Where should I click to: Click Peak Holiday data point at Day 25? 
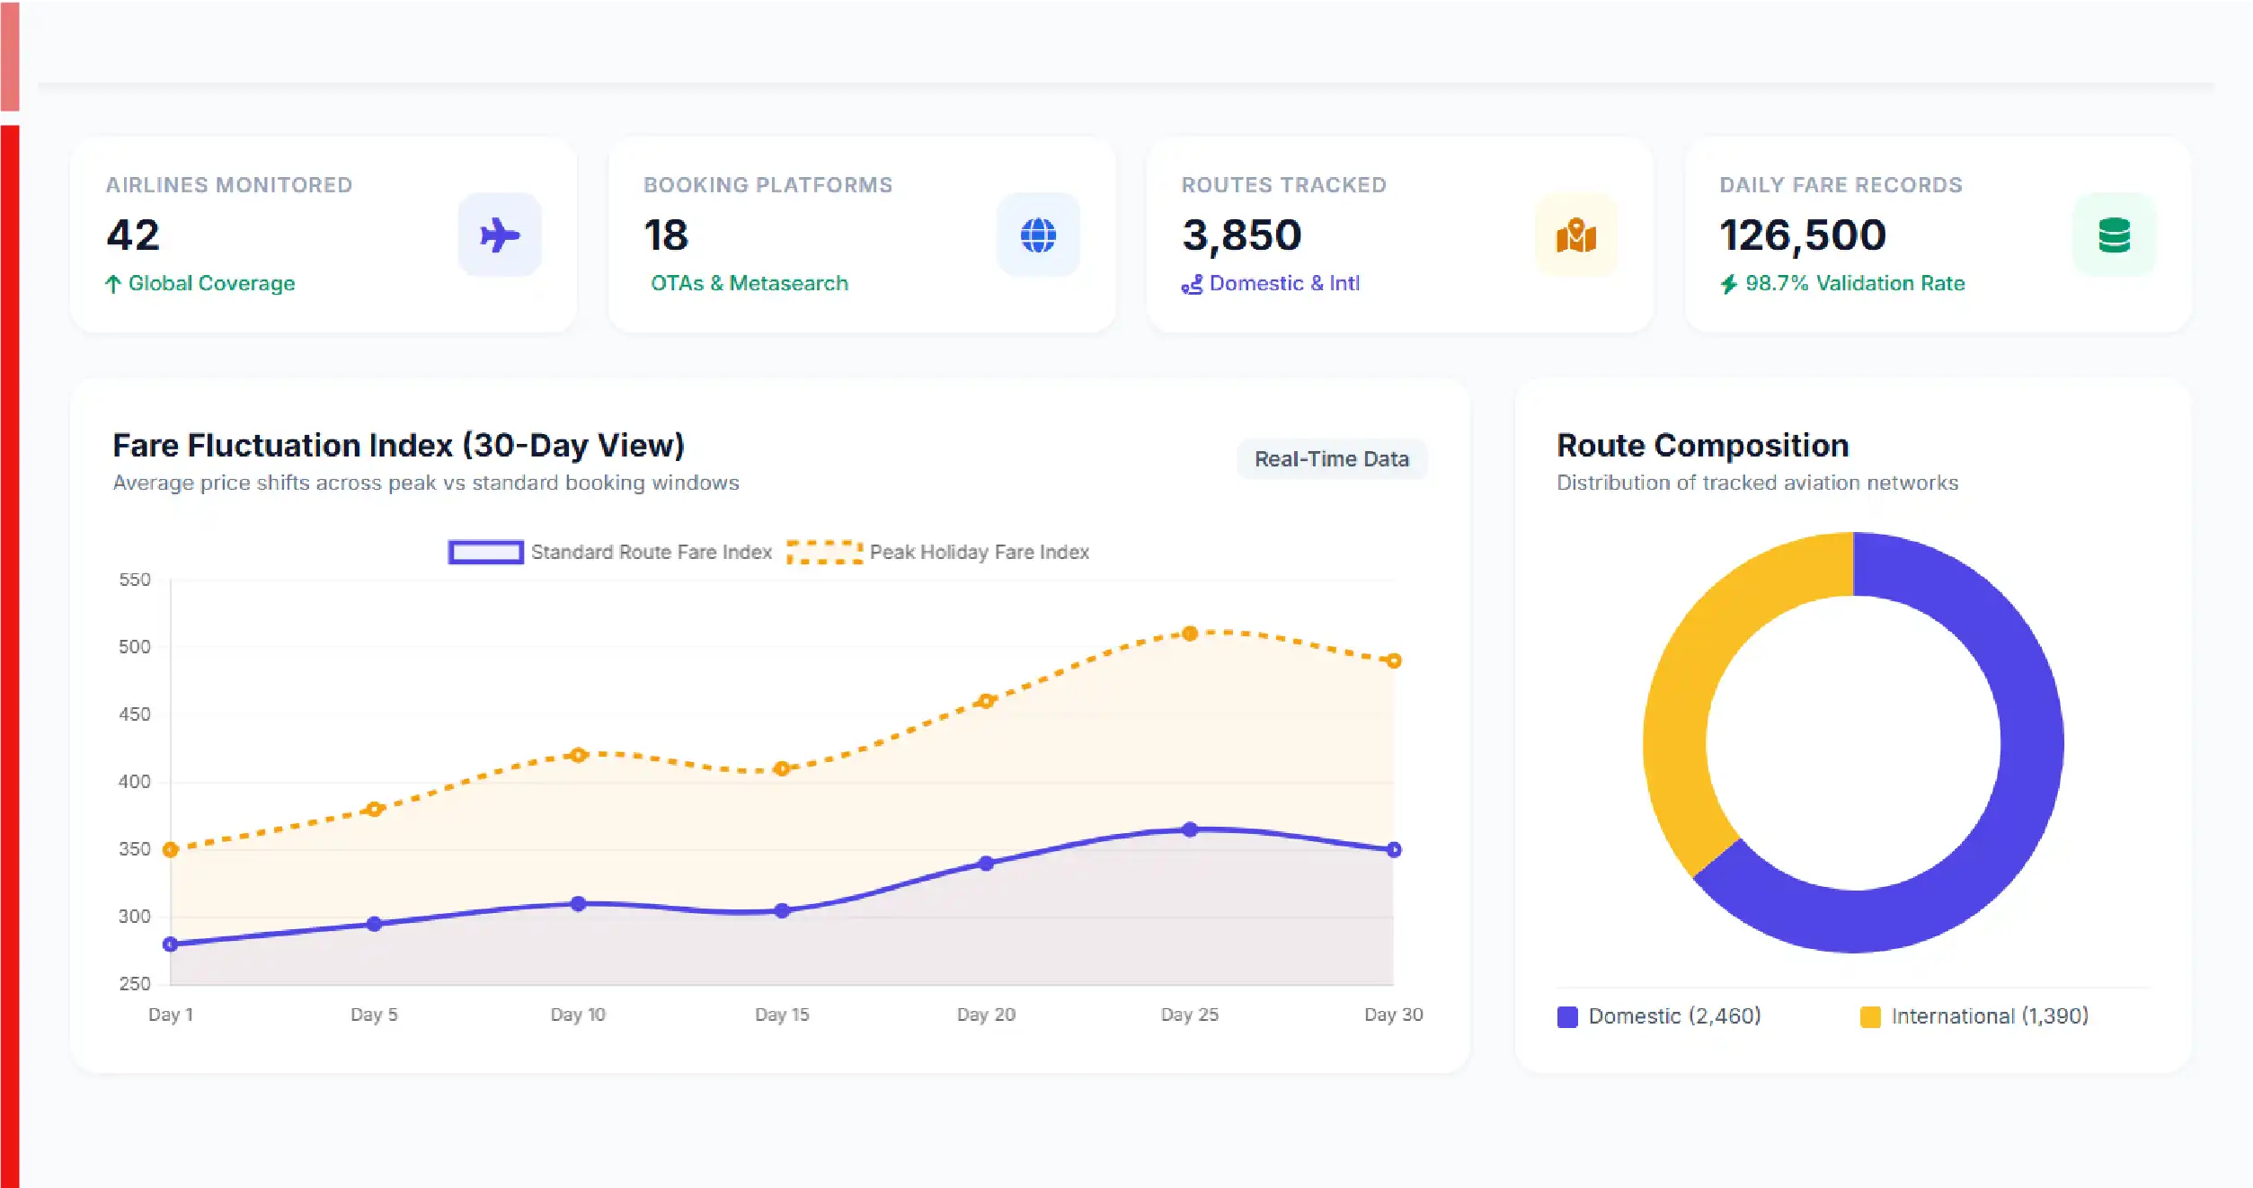[1190, 634]
